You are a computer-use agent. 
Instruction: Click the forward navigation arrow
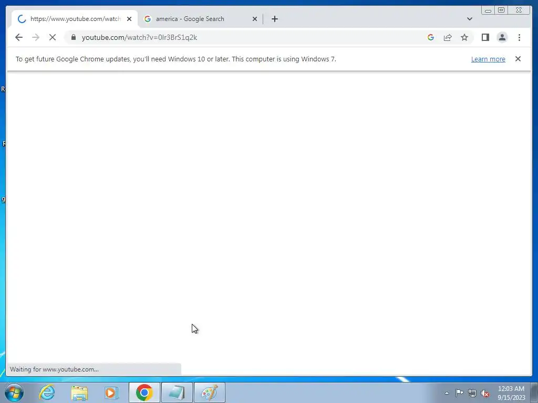[36, 37]
